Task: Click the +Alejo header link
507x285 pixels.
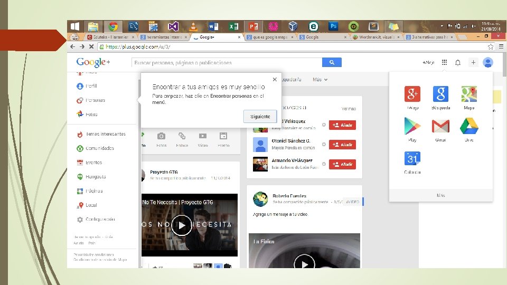Action: [x=428, y=62]
